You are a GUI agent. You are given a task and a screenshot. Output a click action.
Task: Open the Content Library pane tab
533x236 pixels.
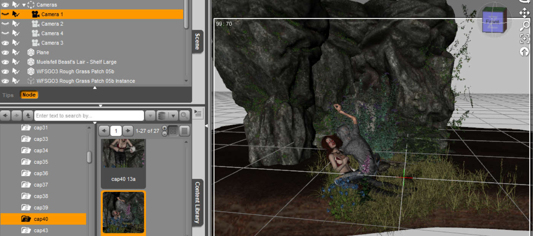pos(197,202)
